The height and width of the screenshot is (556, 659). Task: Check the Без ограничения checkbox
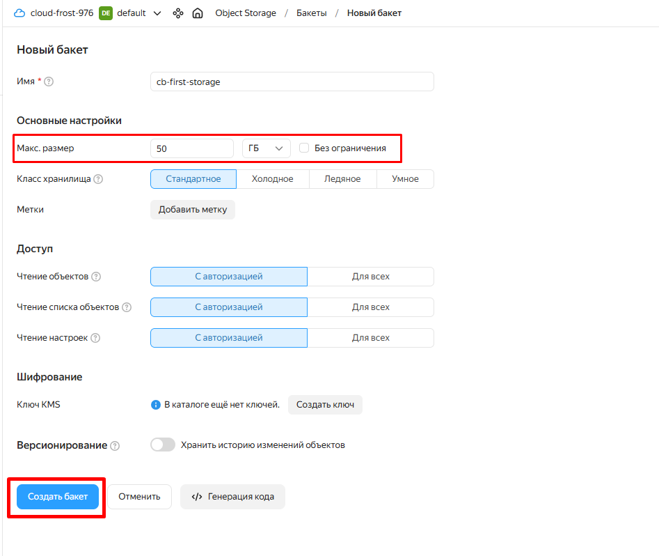(304, 148)
